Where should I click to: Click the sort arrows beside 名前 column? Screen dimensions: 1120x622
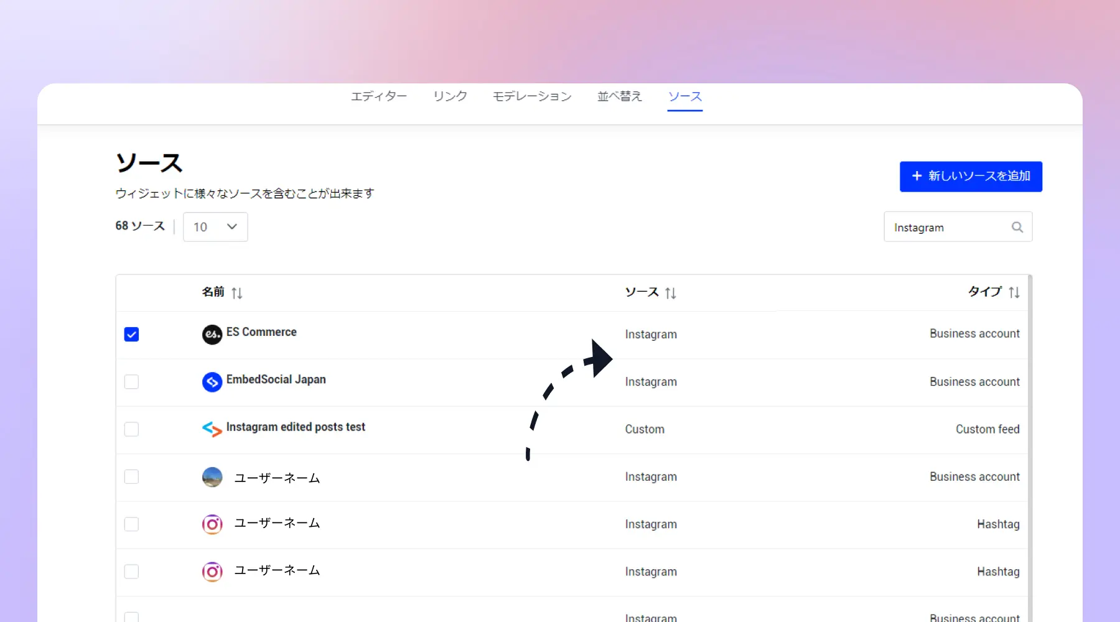[x=237, y=292]
